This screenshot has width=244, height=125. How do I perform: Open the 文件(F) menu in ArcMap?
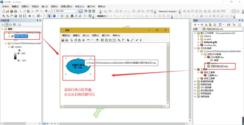point(5,6)
